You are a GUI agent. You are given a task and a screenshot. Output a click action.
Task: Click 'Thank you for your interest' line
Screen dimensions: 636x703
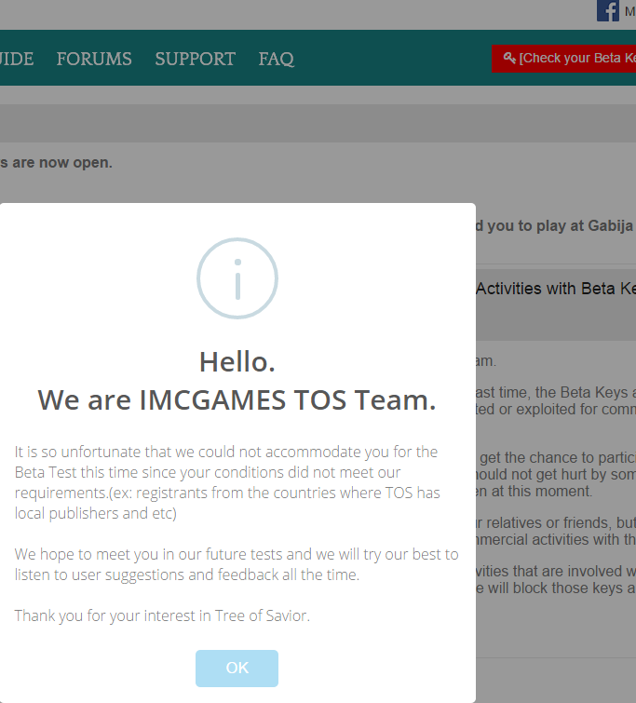tap(162, 615)
